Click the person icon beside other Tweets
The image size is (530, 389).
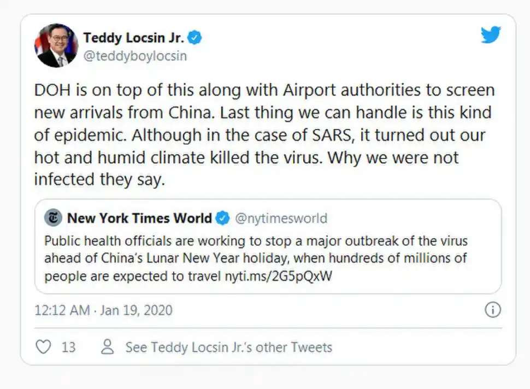[x=108, y=347]
